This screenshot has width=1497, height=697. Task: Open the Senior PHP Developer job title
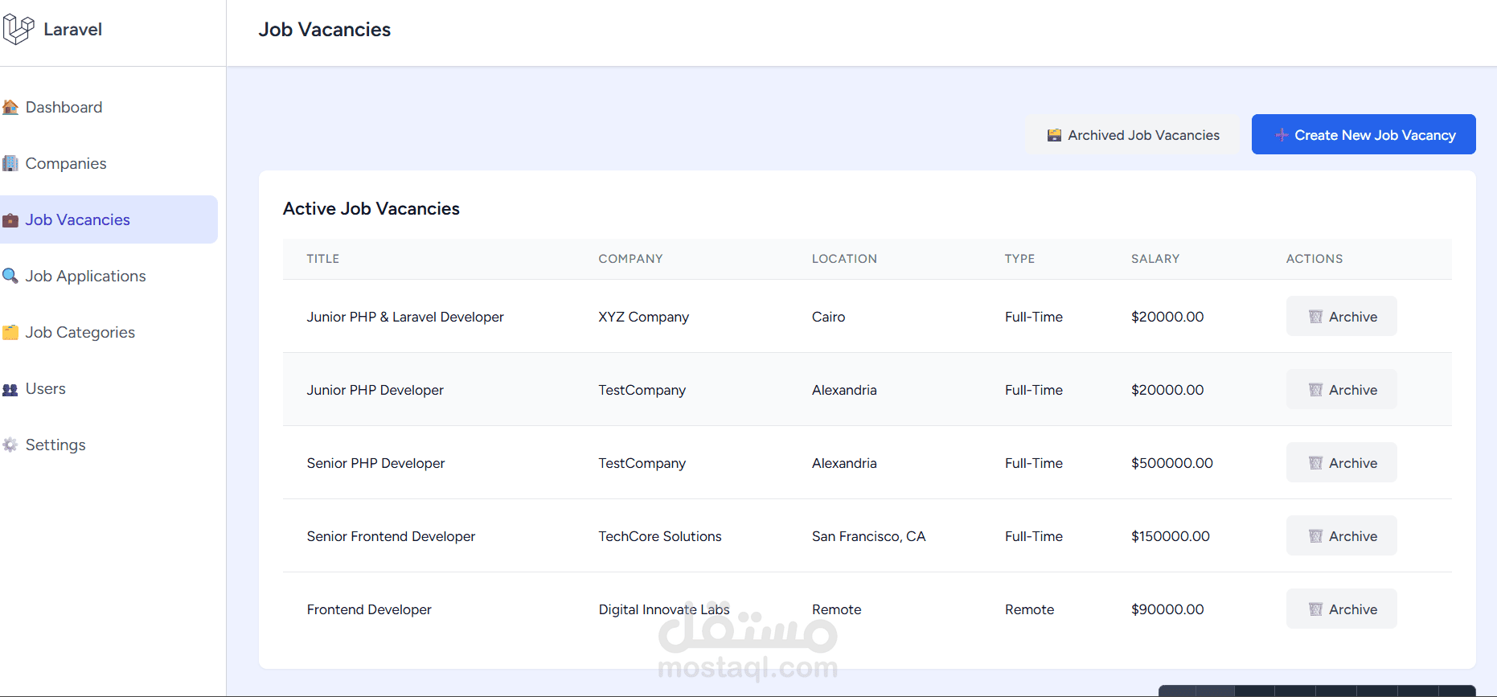tap(375, 464)
